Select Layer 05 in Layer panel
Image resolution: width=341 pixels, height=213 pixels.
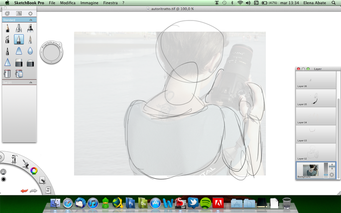click(x=316, y=98)
